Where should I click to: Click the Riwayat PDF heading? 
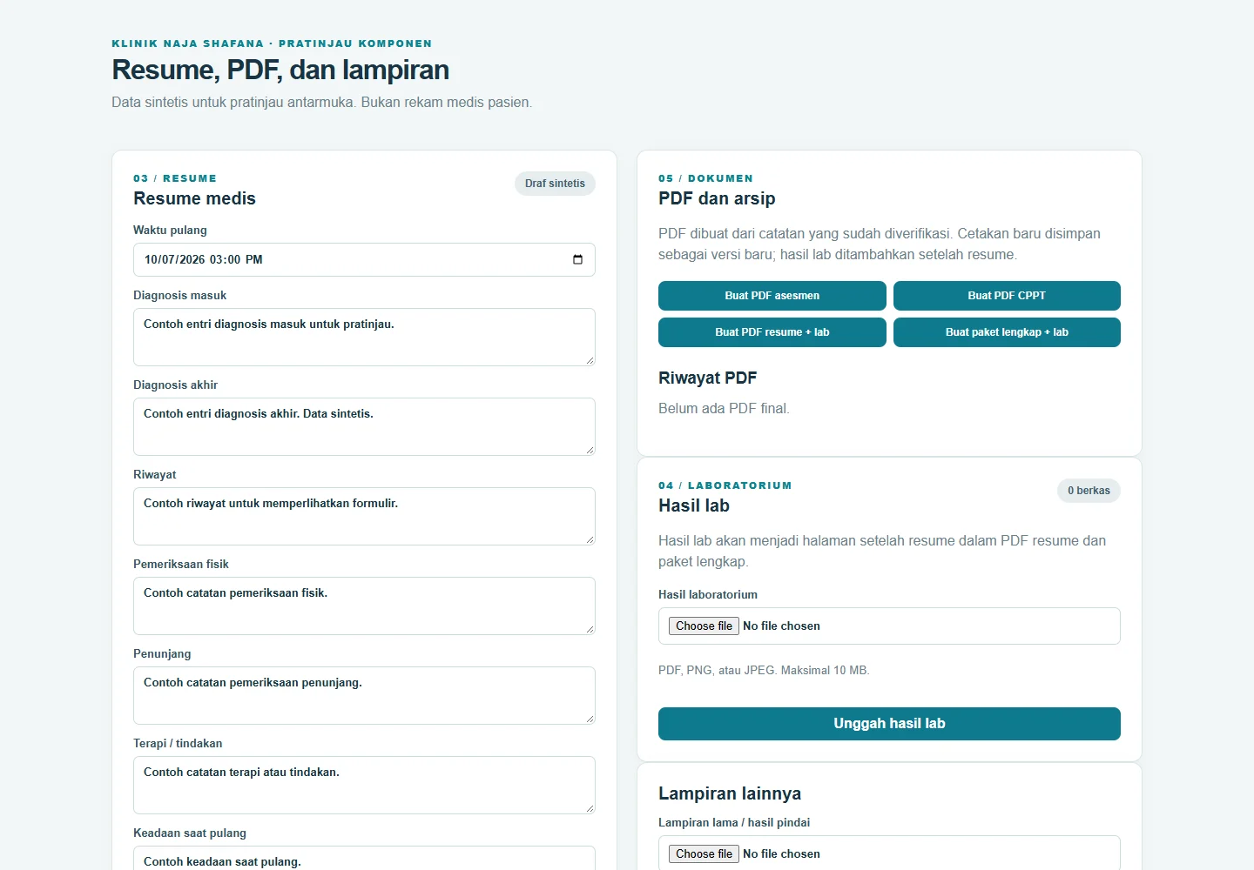tap(707, 378)
